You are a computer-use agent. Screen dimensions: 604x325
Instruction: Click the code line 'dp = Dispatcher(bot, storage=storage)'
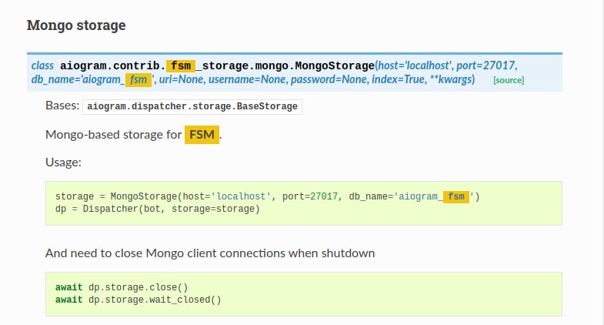pyautogui.click(x=158, y=209)
